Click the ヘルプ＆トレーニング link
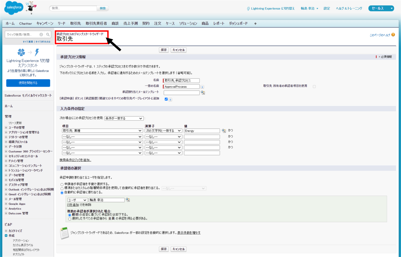 (x=349, y=8)
